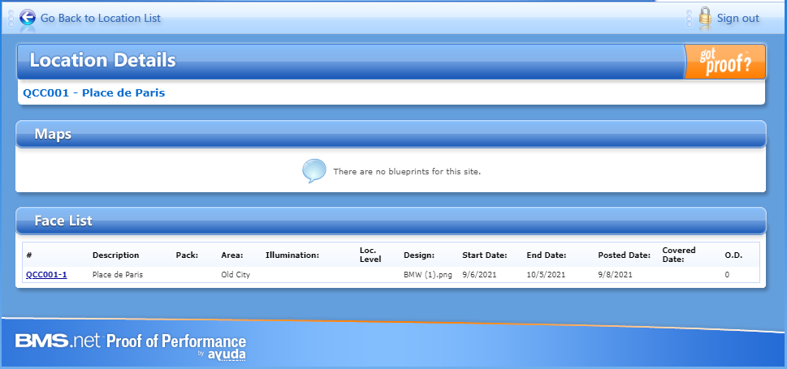Click the padlock icon beside Sign out
Screen dimensions: 787x369
(704, 17)
